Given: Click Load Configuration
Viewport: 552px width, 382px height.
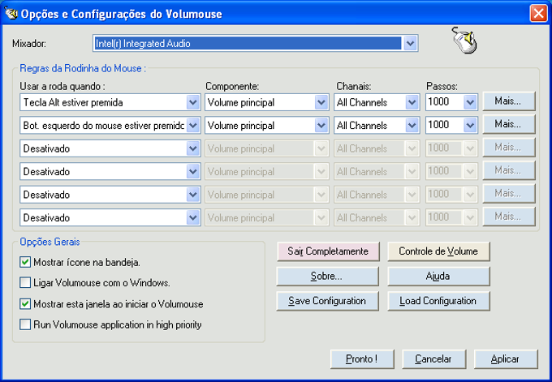Looking at the screenshot, I should [438, 301].
